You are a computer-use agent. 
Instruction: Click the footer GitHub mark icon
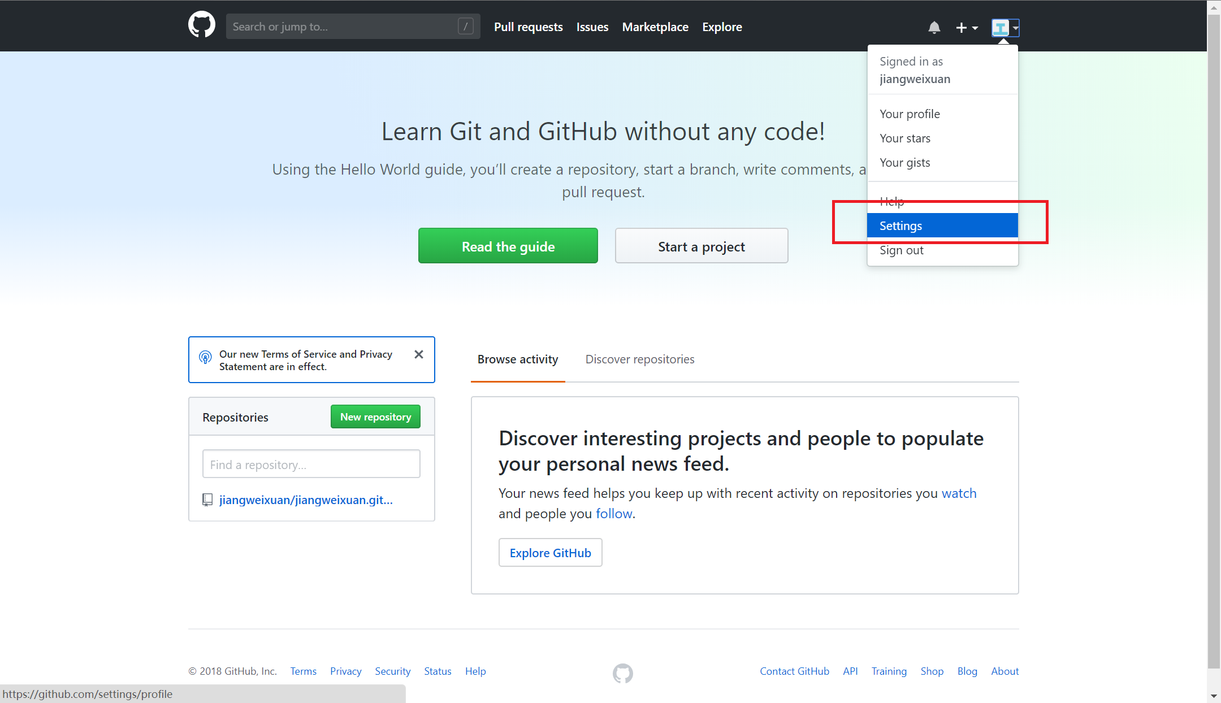(622, 672)
